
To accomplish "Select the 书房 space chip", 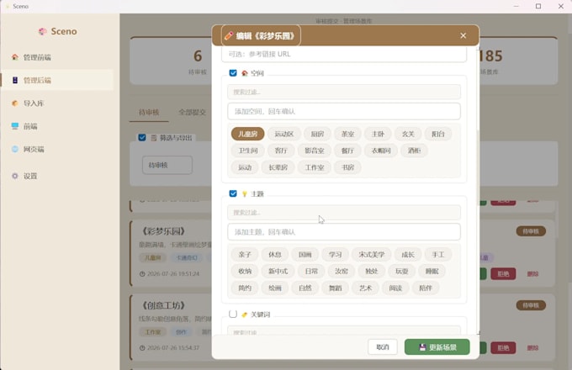I will pos(347,167).
